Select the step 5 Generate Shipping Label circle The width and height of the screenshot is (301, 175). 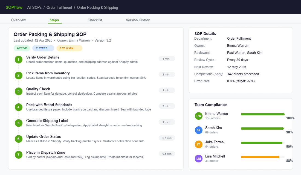(x=18, y=123)
